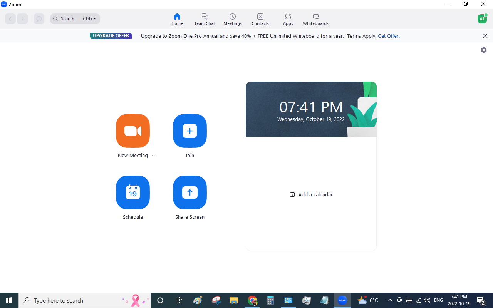493x308 pixels.
Task: Go back using the left arrow
Action: coord(10,19)
